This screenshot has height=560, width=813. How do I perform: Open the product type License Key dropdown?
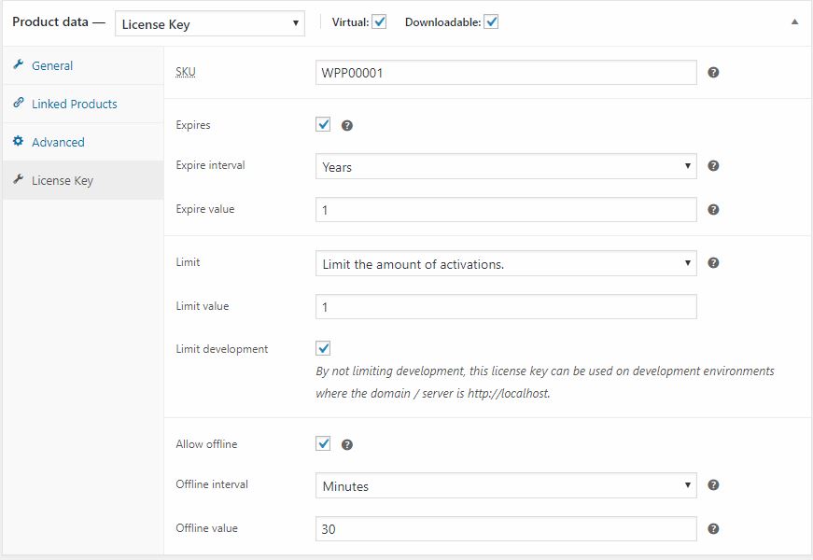pos(210,24)
